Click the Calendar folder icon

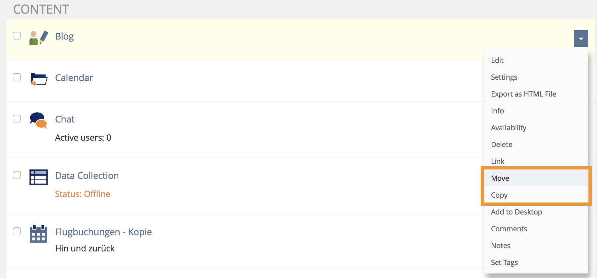(x=39, y=79)
